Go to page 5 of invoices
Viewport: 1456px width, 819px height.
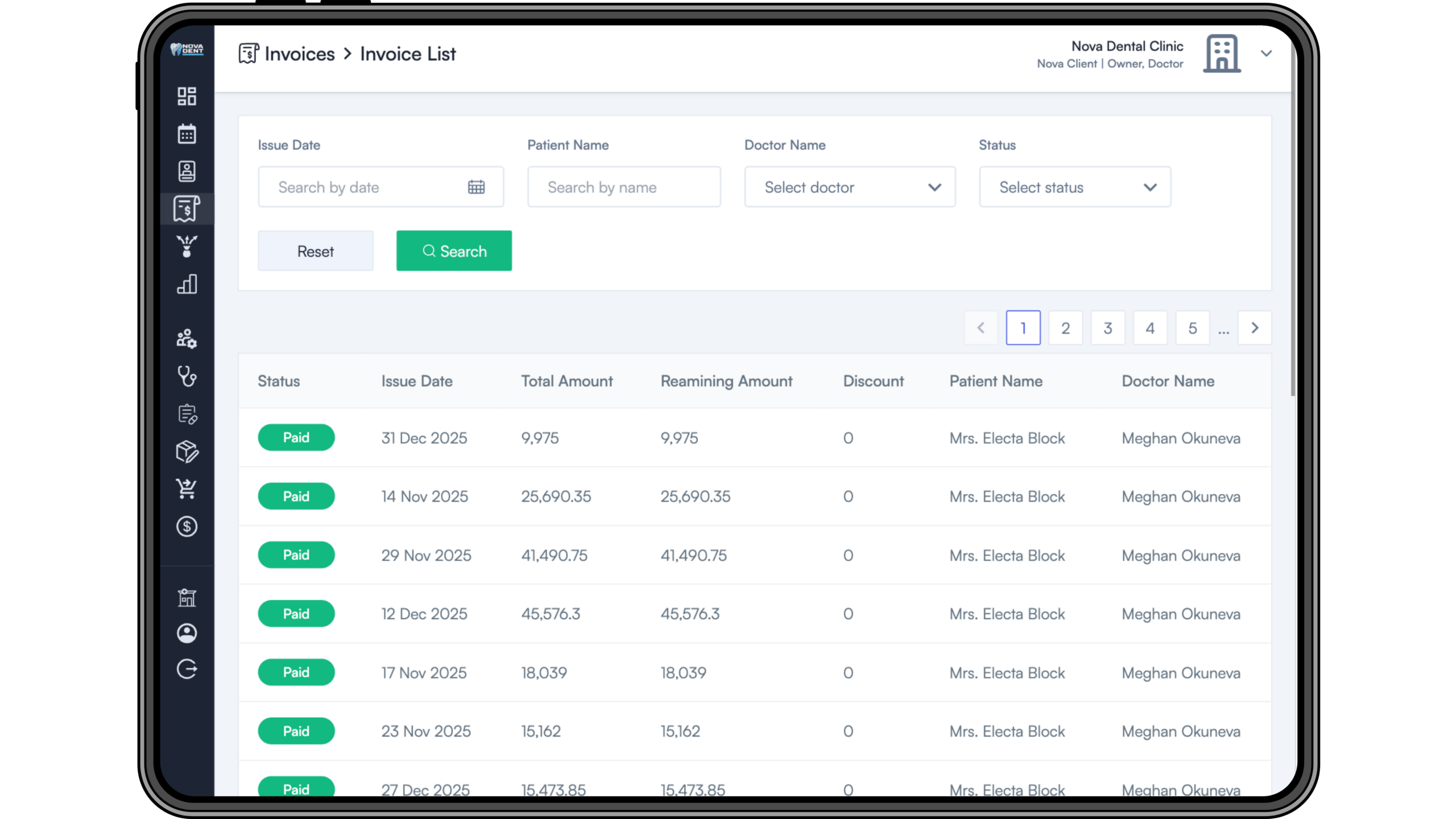tap(1192, 328)
